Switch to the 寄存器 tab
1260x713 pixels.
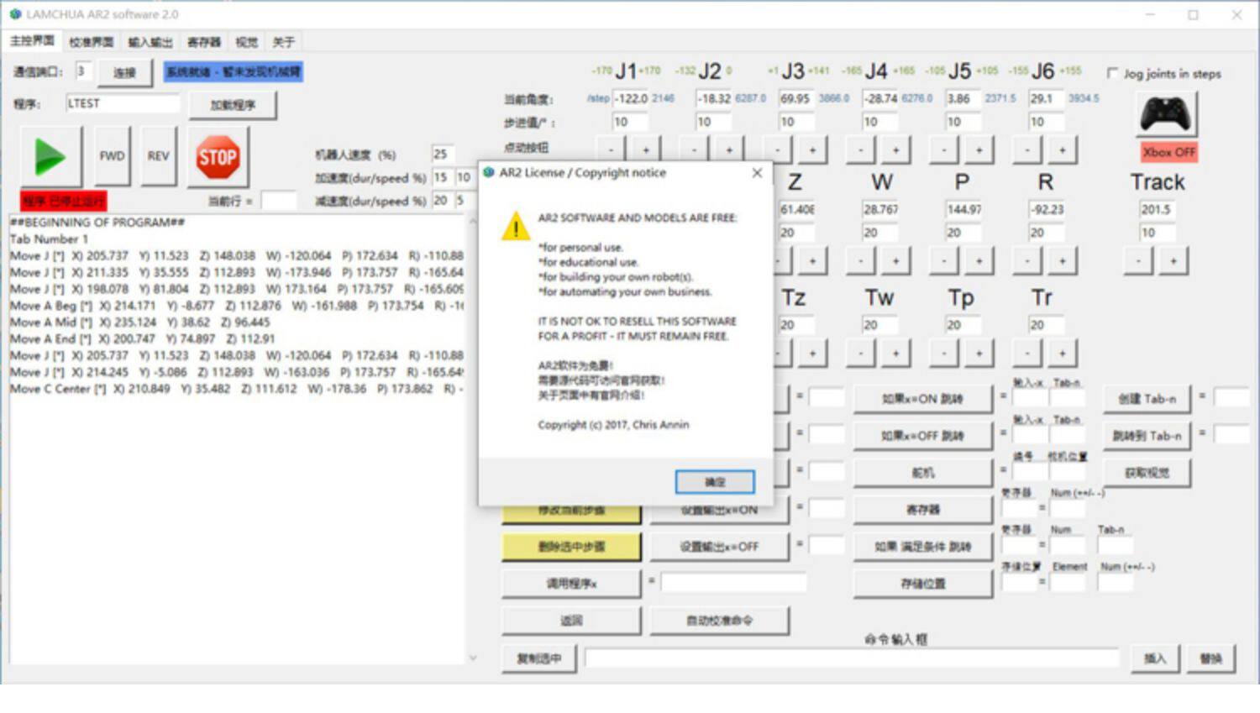(x=203, y=42)
